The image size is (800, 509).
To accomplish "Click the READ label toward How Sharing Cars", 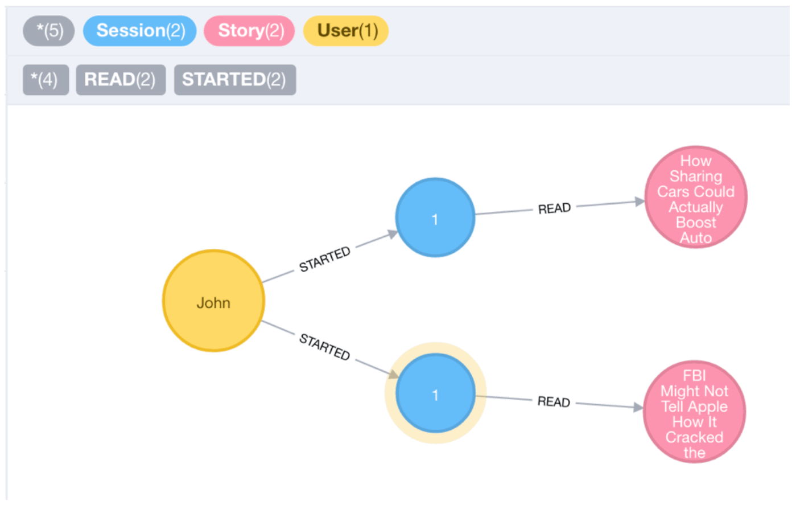I will coord(554,208).
